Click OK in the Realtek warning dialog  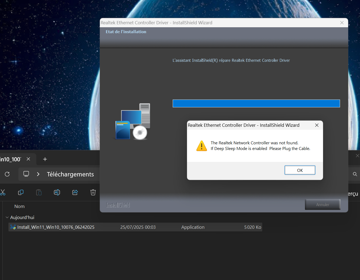point(300,170)
